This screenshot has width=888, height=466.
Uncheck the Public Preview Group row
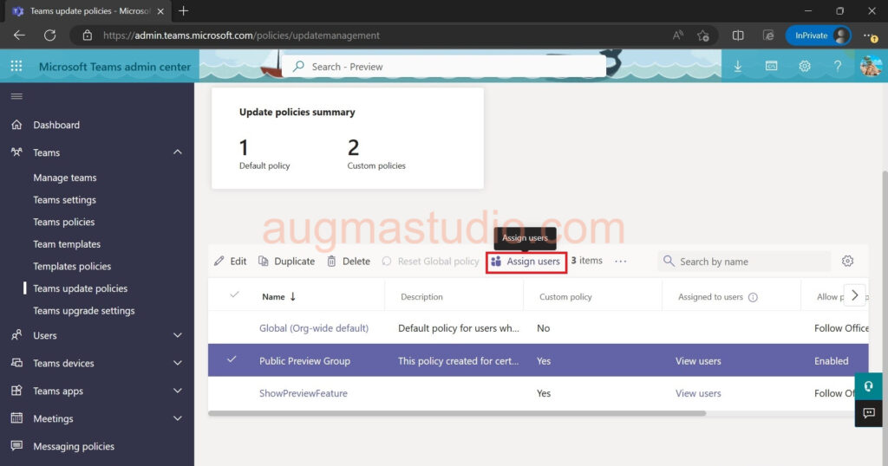point(232,360)
